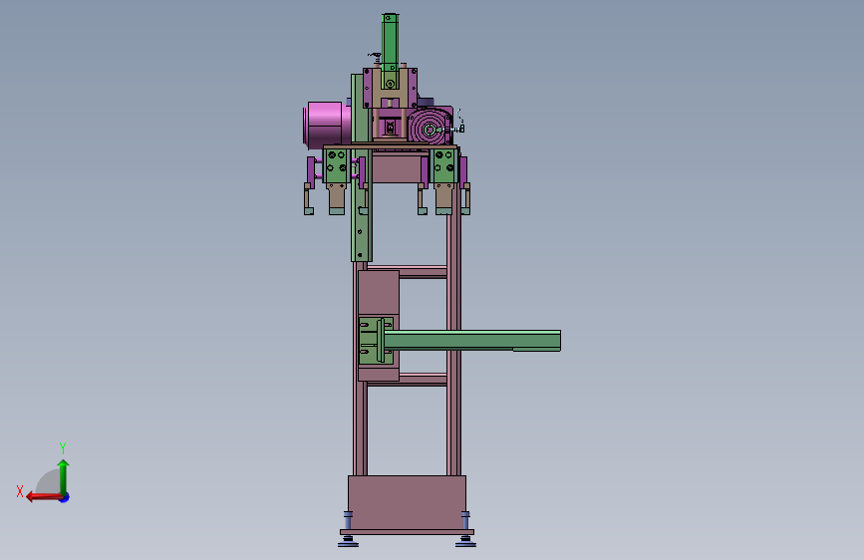Select the upper horizontal cross beam of frame
This screenshot has height=560, width=864.
click(423, 272)
